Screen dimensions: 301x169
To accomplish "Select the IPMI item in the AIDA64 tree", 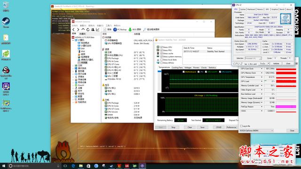I will tap(81, 51).
